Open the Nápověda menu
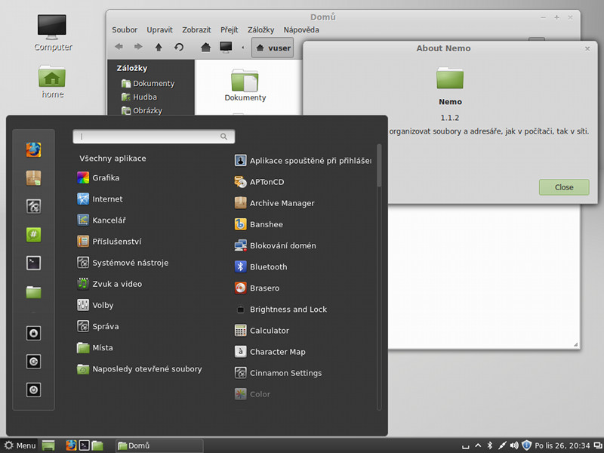Viewport: 604px width, 453px height. click(301, 29)
